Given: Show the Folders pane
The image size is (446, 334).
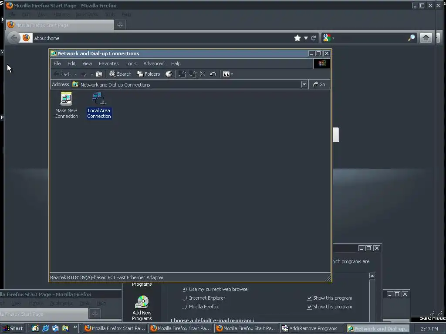Looking at the screenshot, I should coord(149,74).
